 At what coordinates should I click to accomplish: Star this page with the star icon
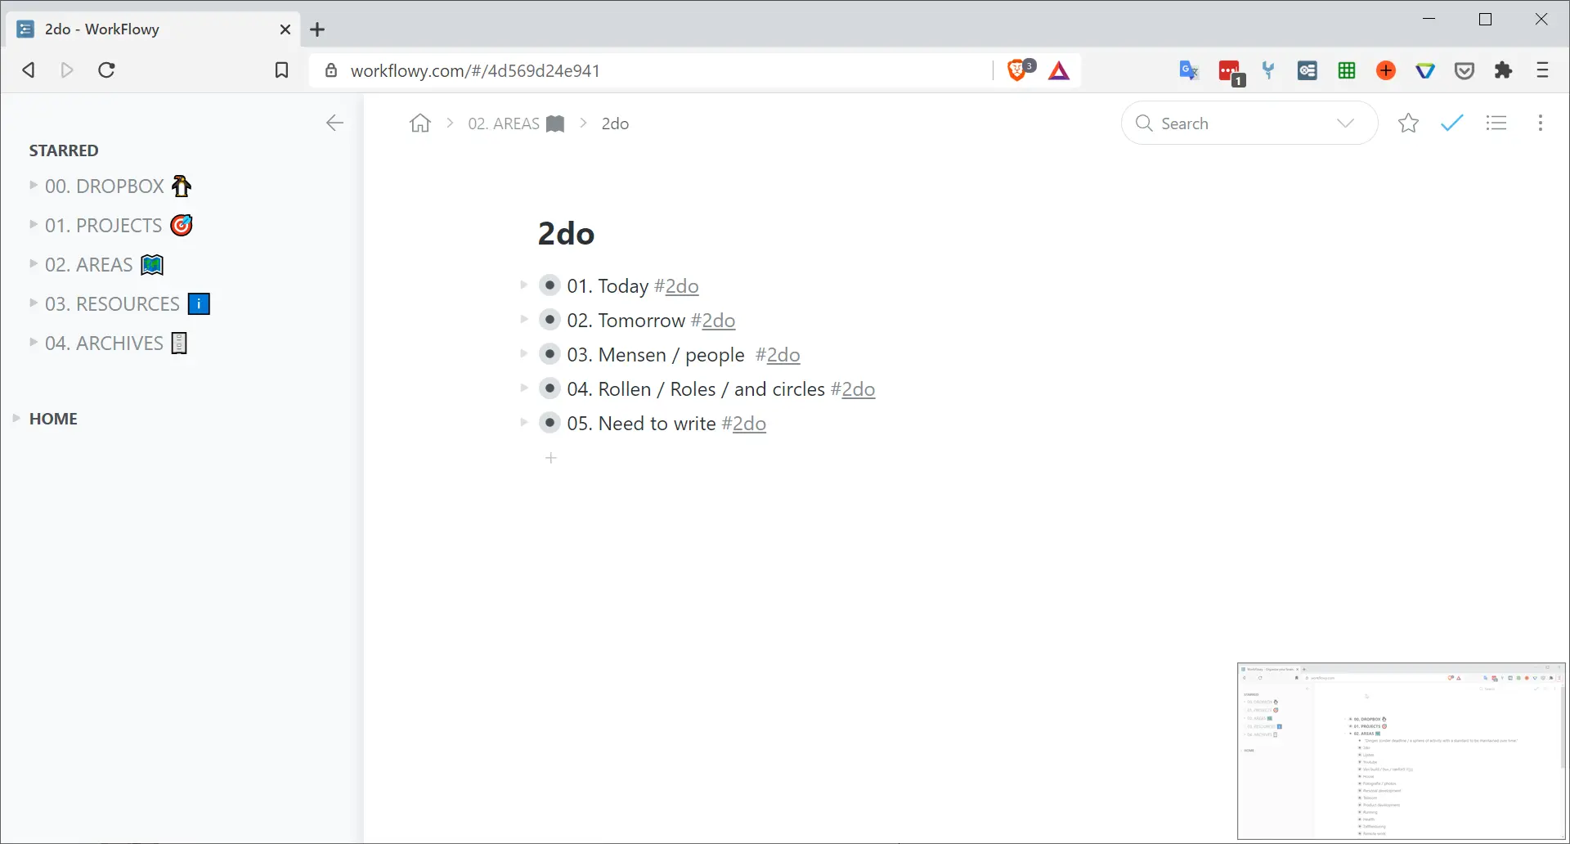tap(1408, 123)
